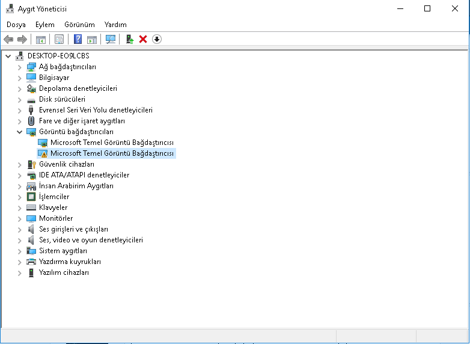470x344 pixels.
Task: Click the Depolama denetleyicileri icon
Action: 31,88
